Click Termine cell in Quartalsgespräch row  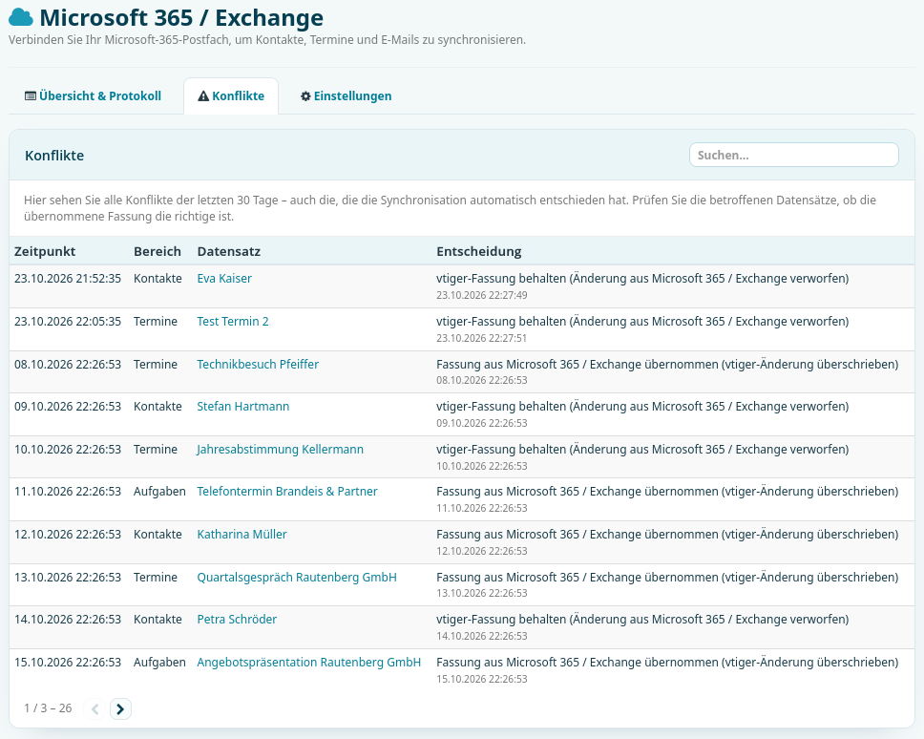(x=156, y=577)
